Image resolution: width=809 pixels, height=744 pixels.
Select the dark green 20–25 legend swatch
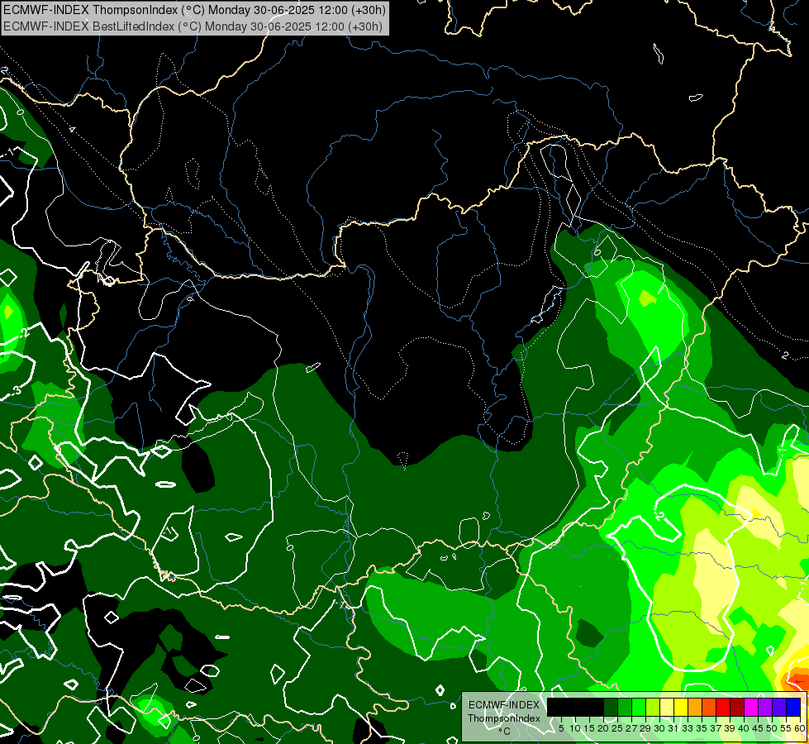(x=611, y=708)
